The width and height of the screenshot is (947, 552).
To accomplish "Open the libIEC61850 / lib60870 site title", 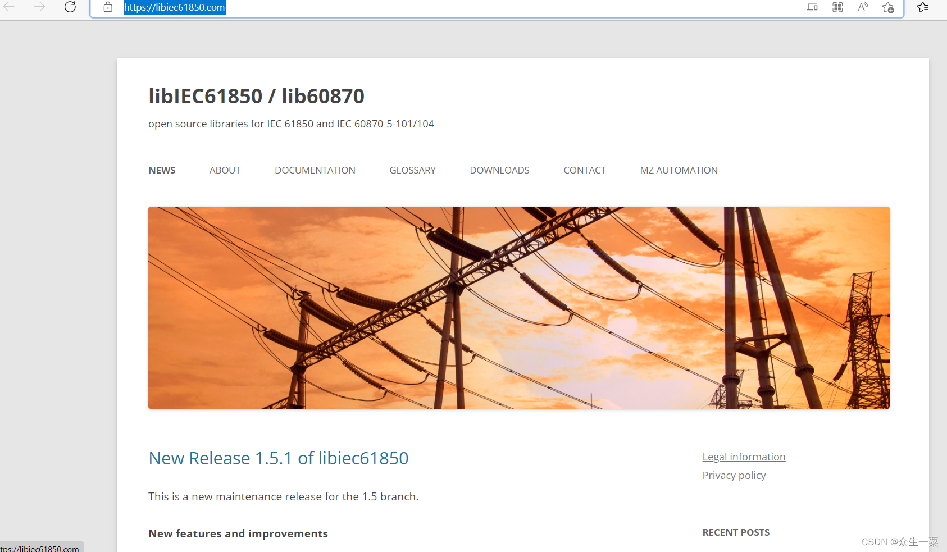I will [256, 96].
